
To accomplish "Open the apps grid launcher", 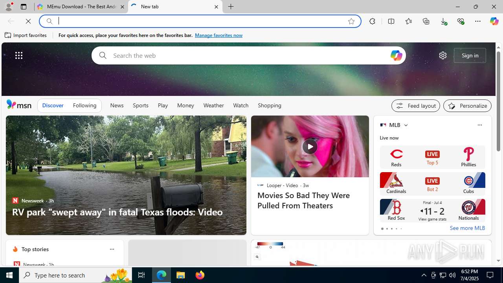I will click(19, 55).
